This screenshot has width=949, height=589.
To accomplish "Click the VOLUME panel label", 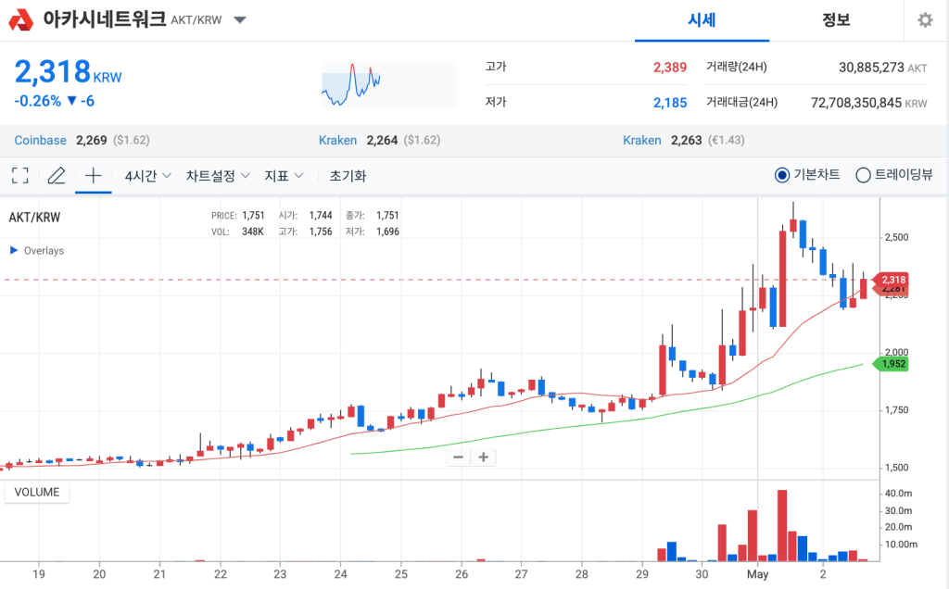I will click(x=37, y=493).
